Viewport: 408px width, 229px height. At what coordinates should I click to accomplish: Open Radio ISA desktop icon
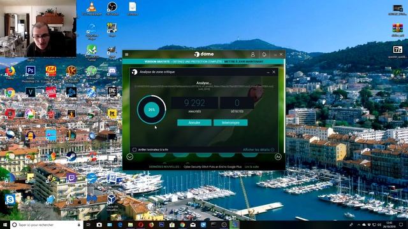coord(51,74)
